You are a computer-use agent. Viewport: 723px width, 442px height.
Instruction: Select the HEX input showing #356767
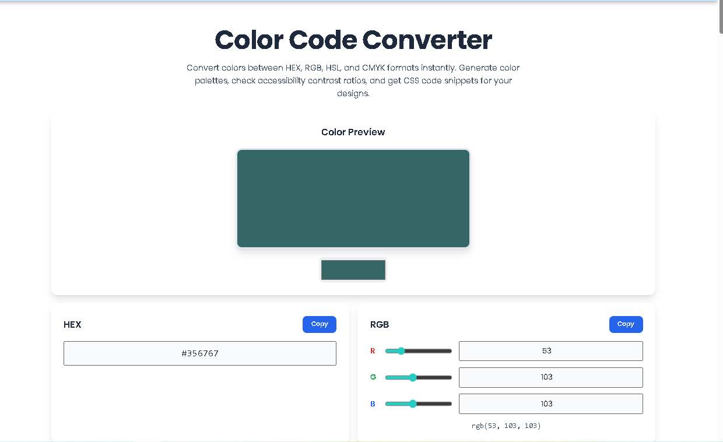[199, 353]
